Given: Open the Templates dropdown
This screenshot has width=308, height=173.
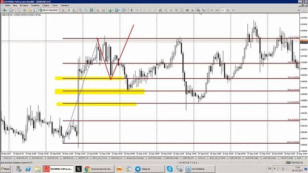Looking at the screenshot, I should click(124, 10).
